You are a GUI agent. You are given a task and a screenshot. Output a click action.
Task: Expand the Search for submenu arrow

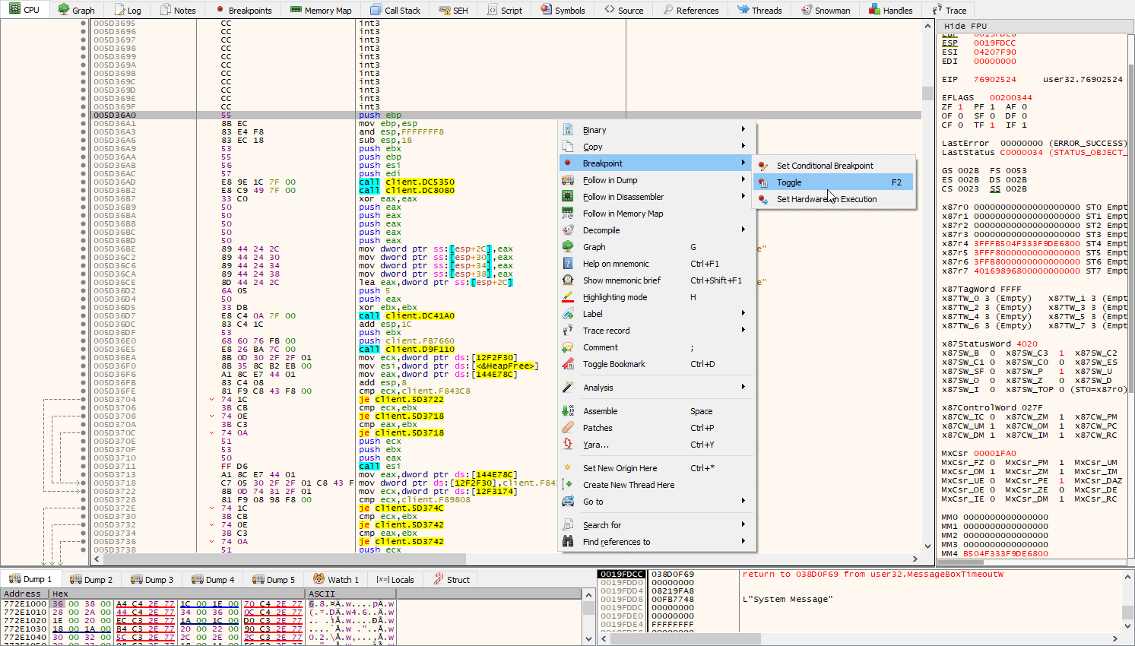pos(743,525)
